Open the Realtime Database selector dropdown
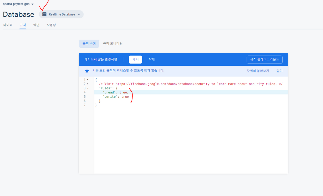The width and height of the screenshot is (323, 196). click(x=61, y=14)
